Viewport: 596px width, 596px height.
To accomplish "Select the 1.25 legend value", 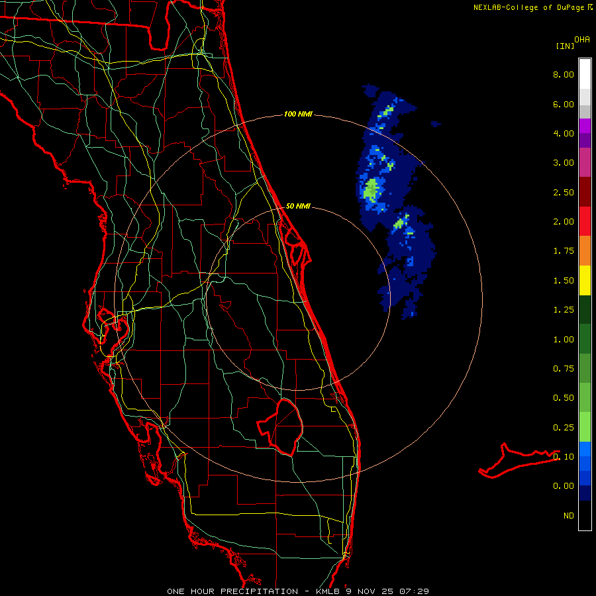I will click(564, 310).
